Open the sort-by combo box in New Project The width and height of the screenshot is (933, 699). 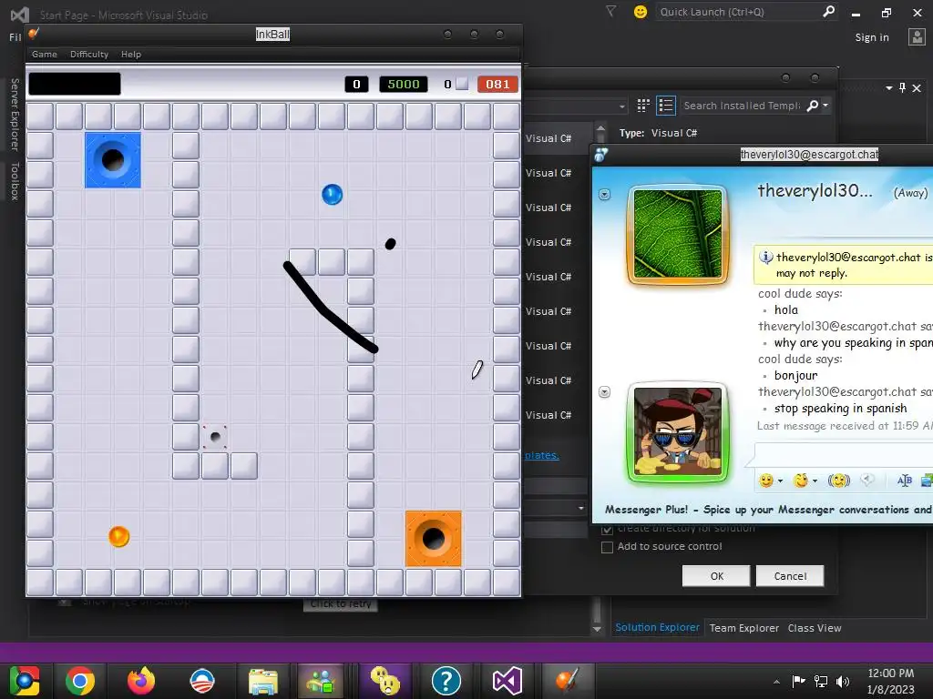[576, 106]
